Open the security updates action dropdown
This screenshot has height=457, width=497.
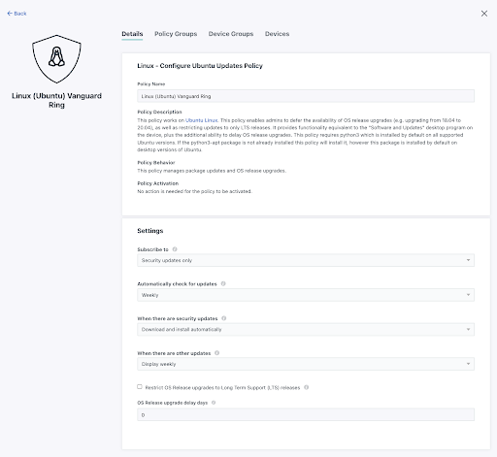[x=306, y=329]
